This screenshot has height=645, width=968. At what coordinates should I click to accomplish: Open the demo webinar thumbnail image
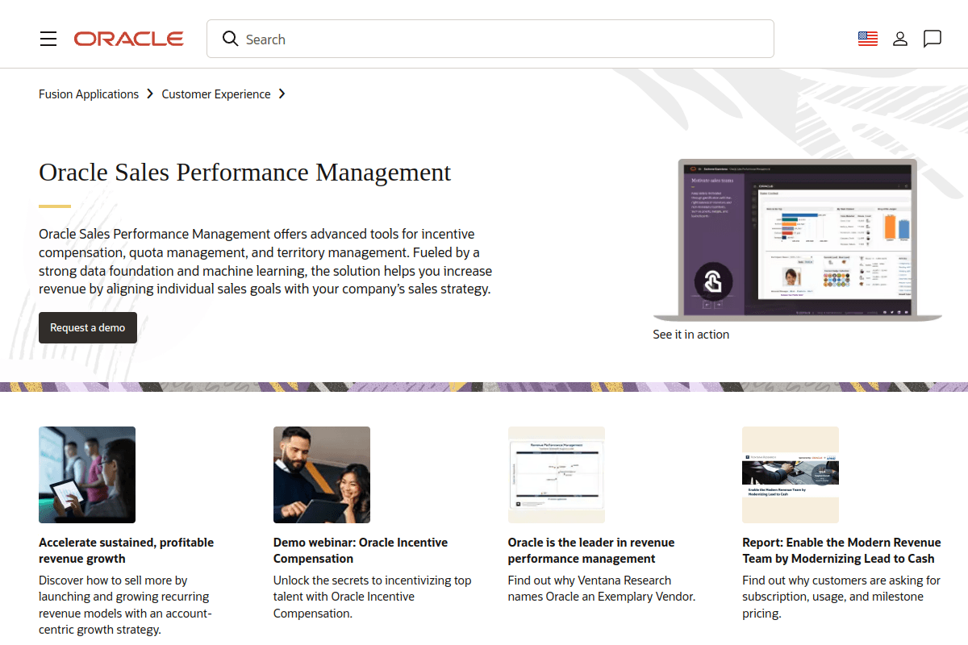click(322, 475)
